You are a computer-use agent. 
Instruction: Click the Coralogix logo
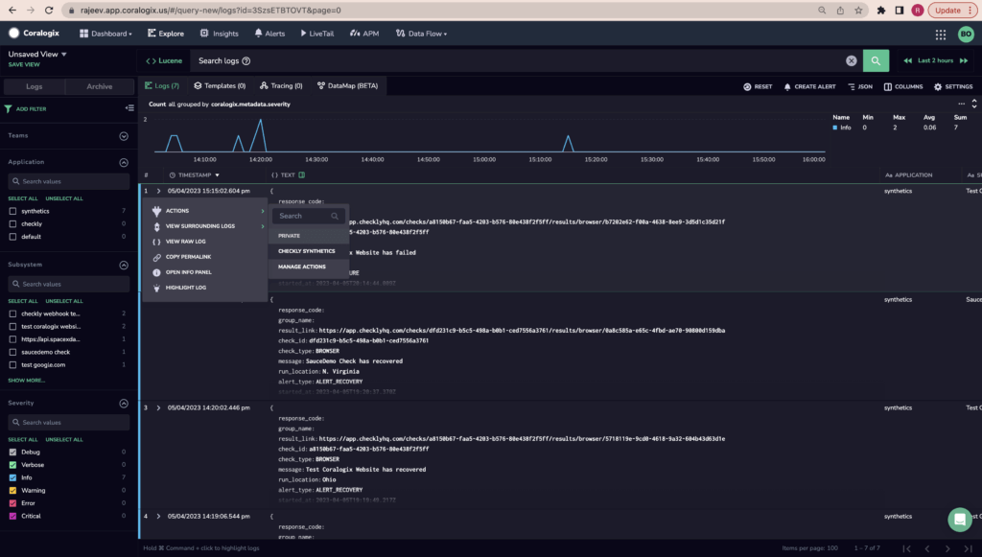pyautogui.click(x=34, y=34)
